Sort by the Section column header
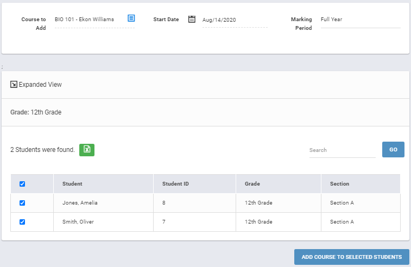The width and height of the screenshot is (411, 267). [339, 183]
